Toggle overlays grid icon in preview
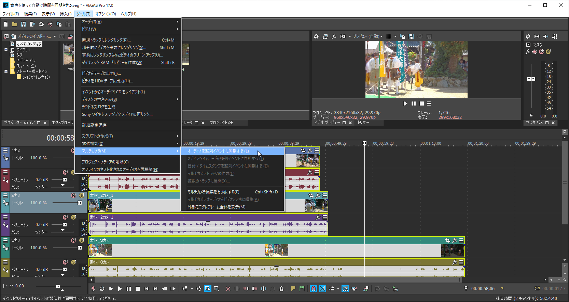Viewport: 569px width, 302px height. 388,36
